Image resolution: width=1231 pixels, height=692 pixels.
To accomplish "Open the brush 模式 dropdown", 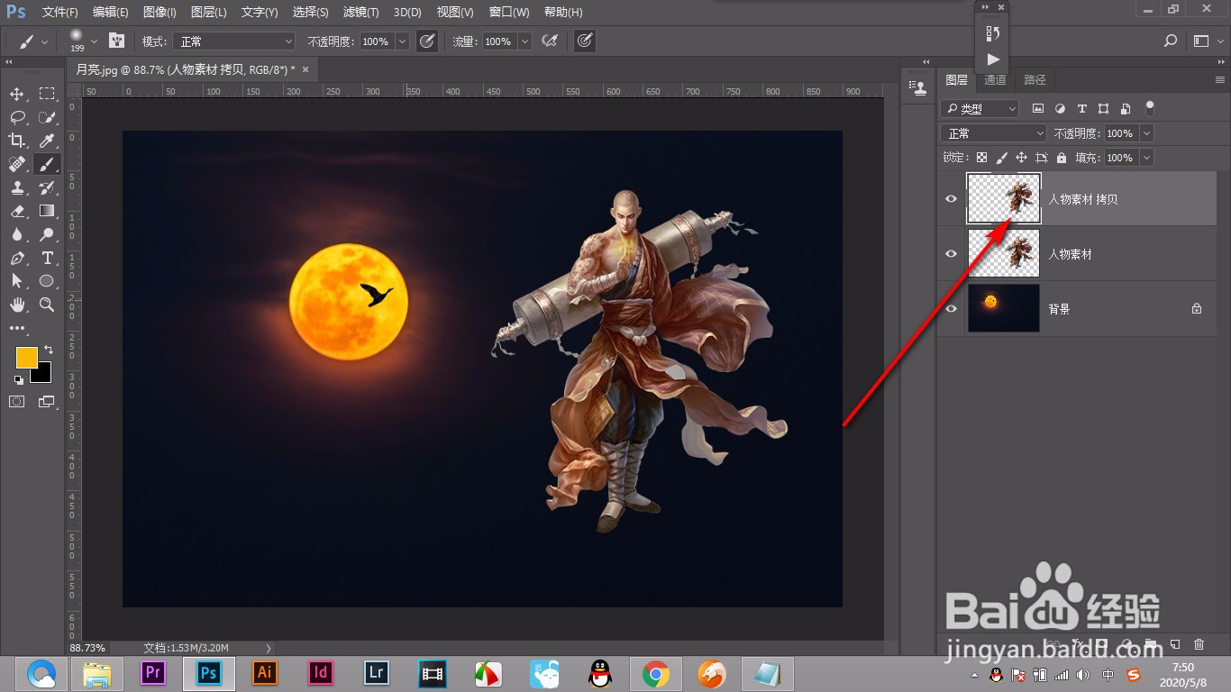I will [234, 41].
